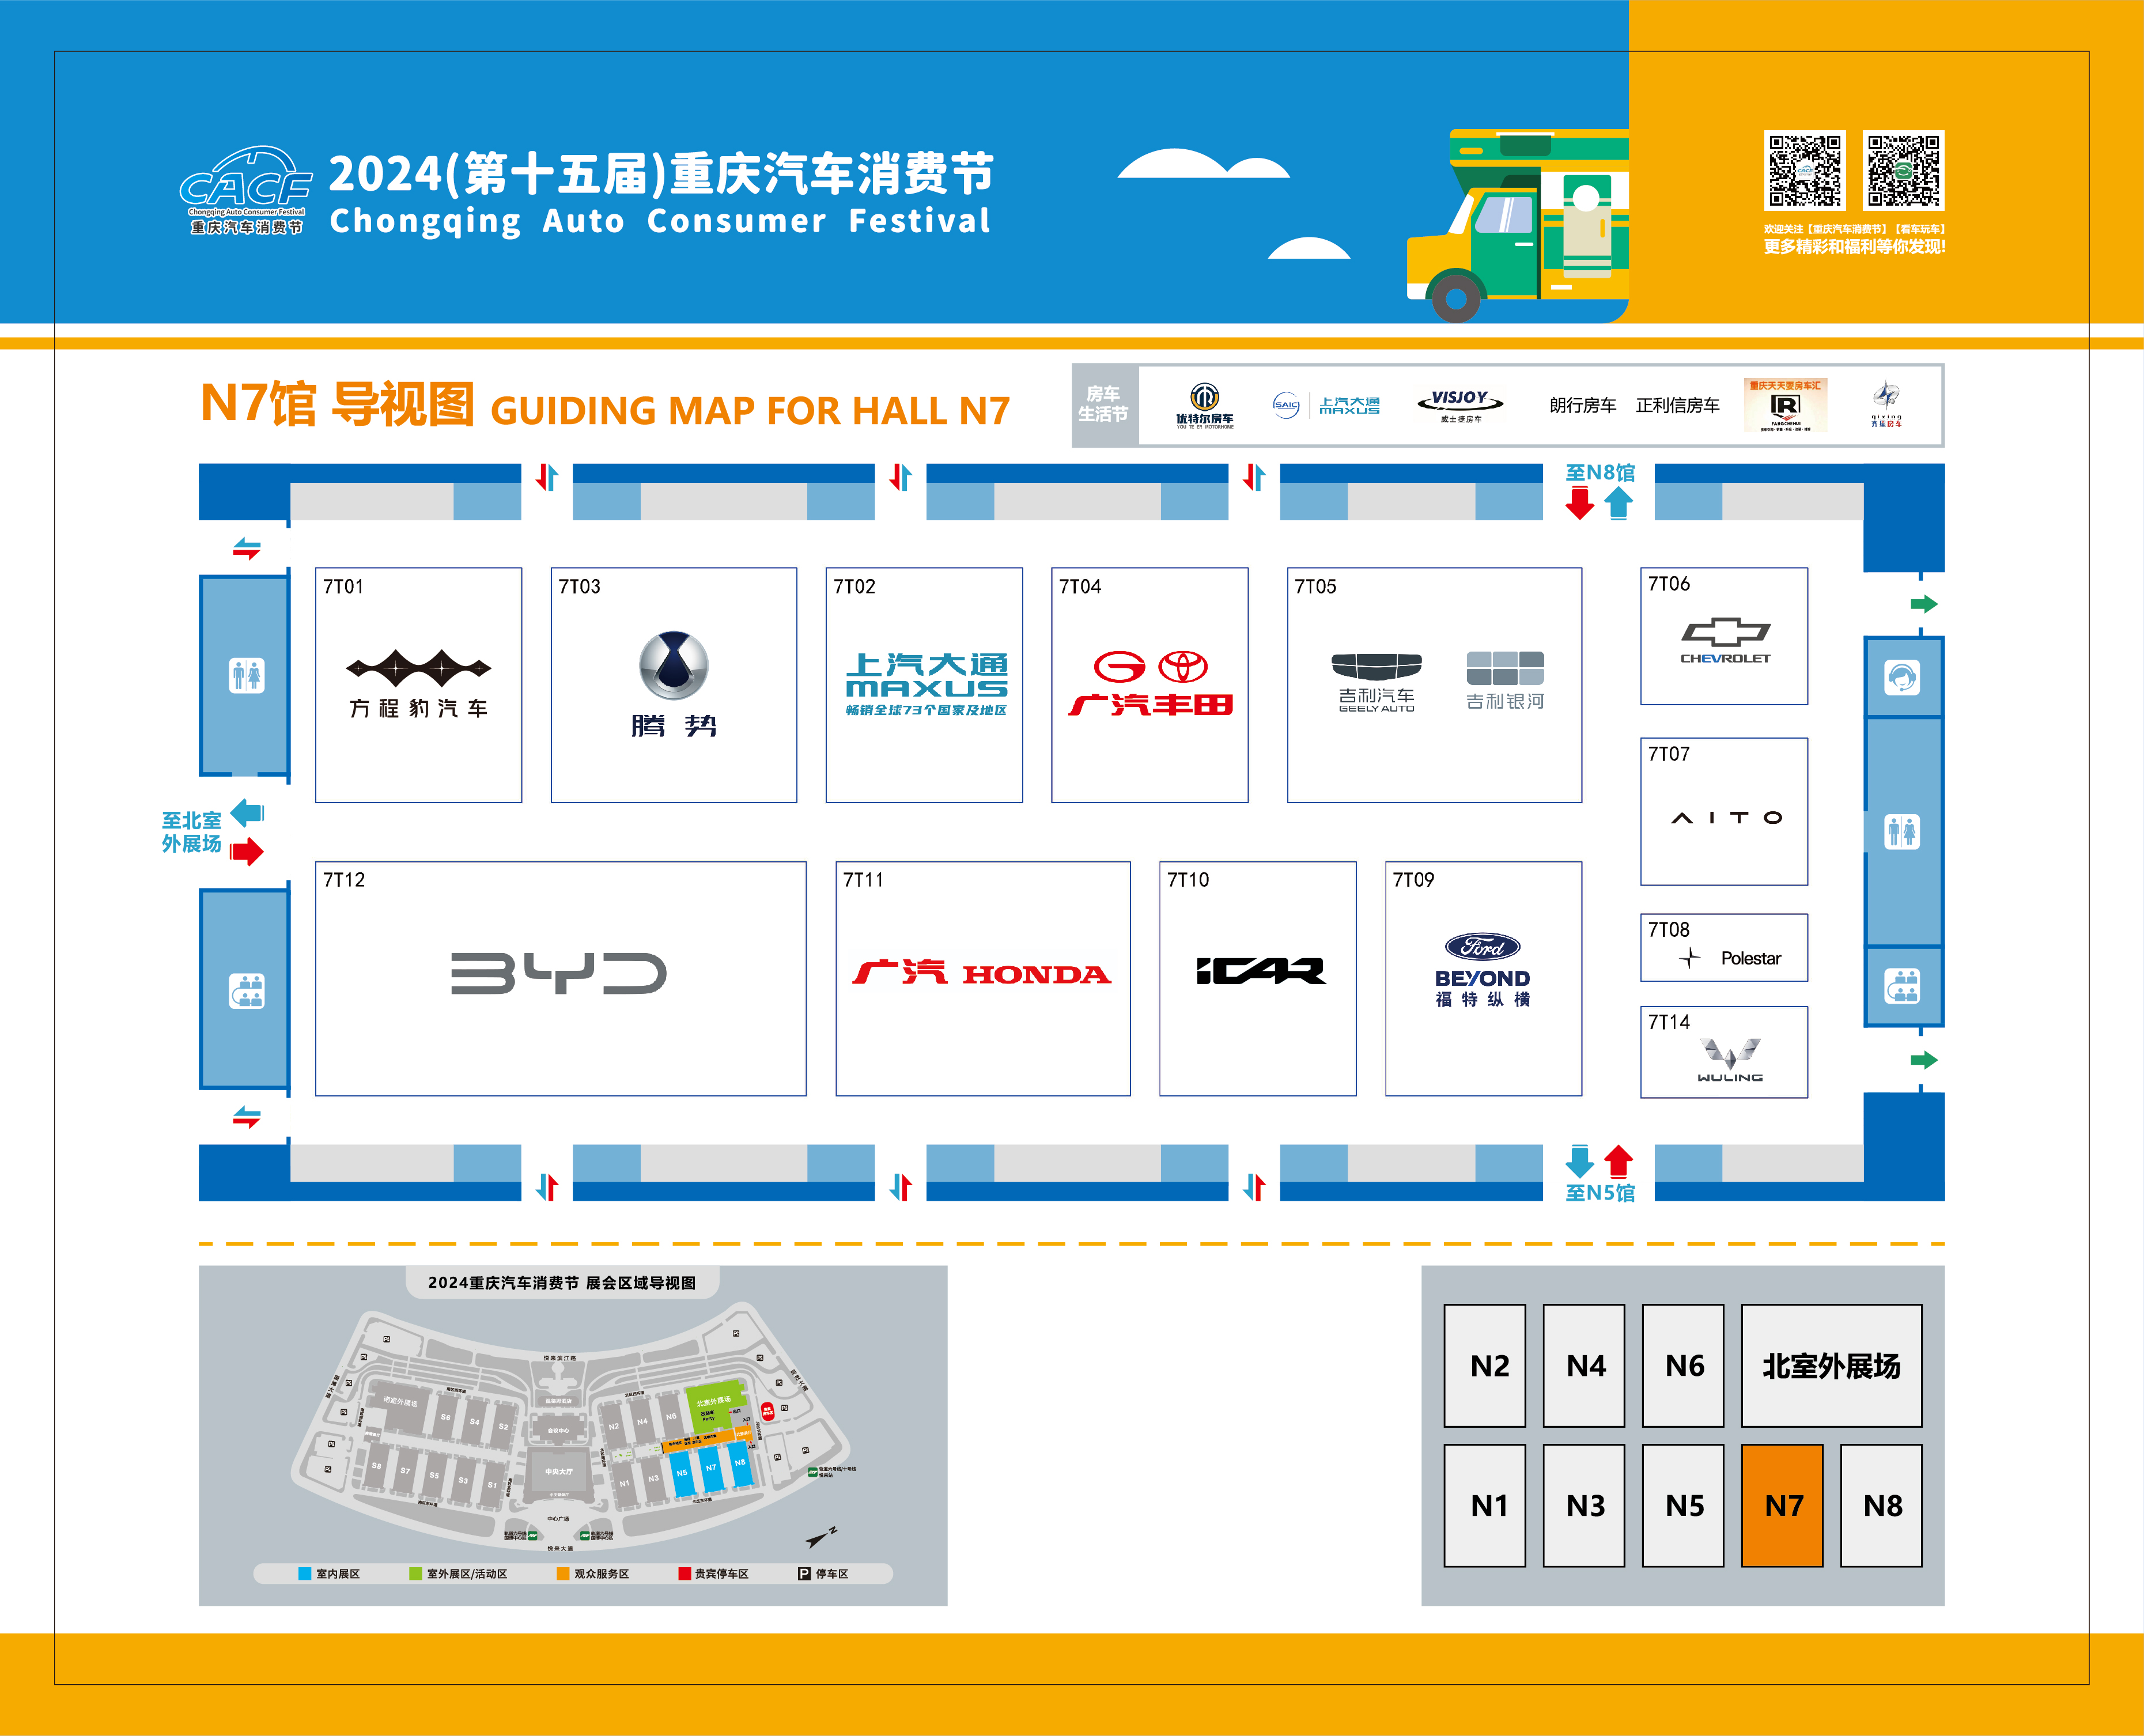
Task: Click the Denza emblem in booth 7T03
Action: pyautogui.click(x=673, y=665)
